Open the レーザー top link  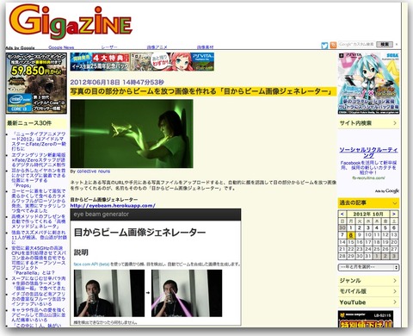pyautogui.click(x=109, y=47)
